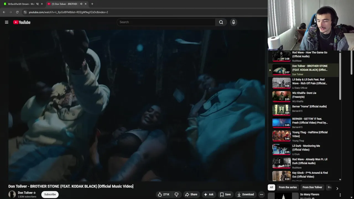Close the MrBackPackN Stream tab
Image resolution: width=354 pixels, height=199 pixels.
click(x=42, y=4)
